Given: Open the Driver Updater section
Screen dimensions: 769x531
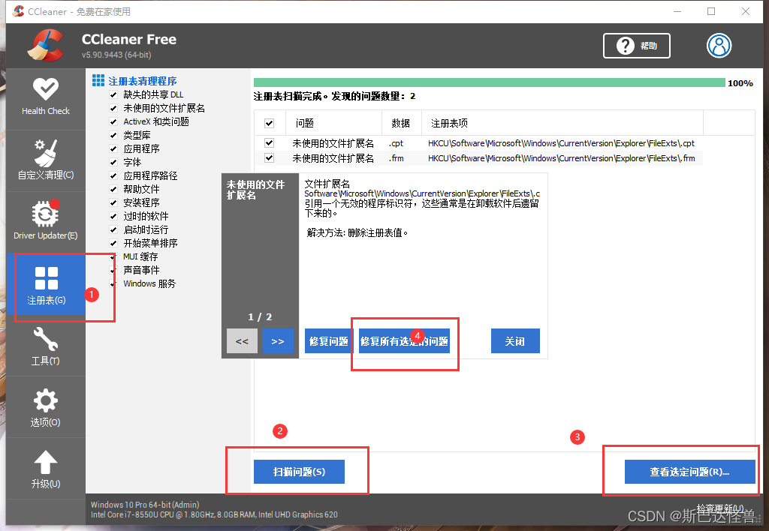Looking at the screenshot, I should coord(46,221).
